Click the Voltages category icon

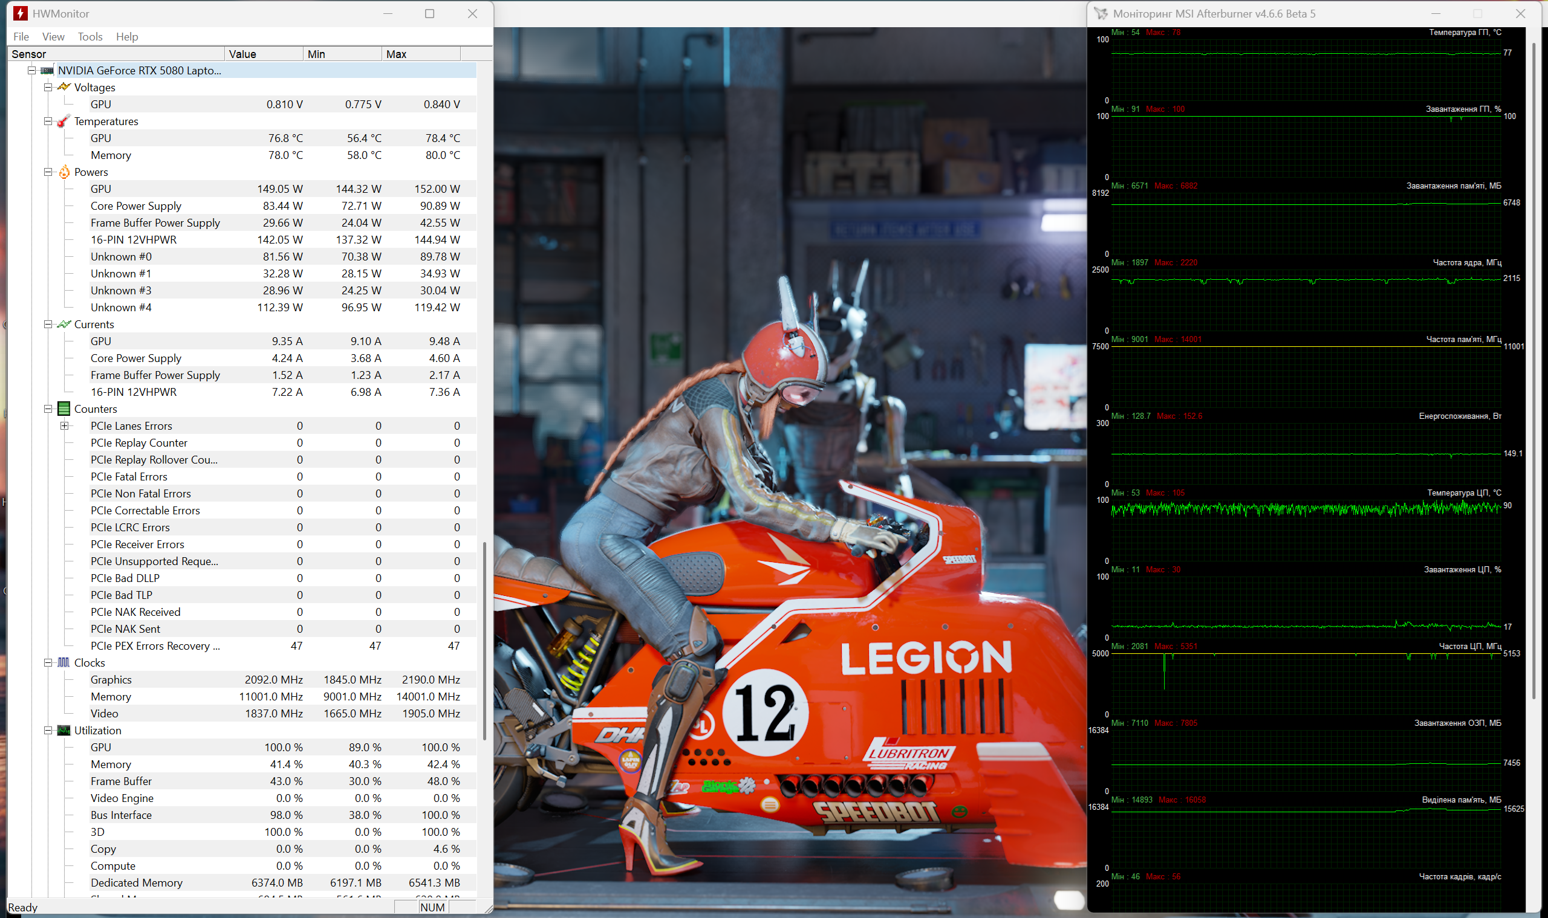[63, 87]
